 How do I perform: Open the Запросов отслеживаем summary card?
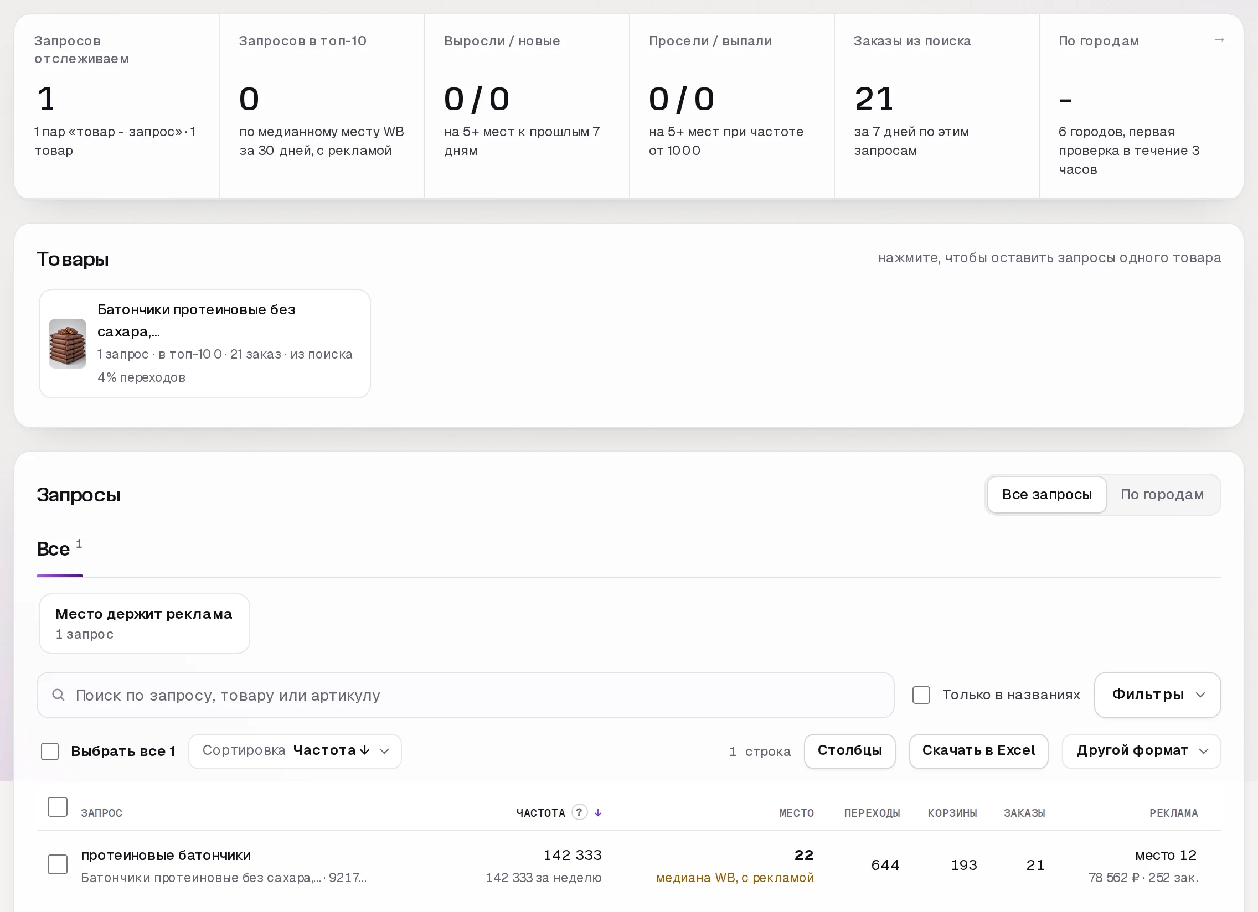tap(117, 106)
